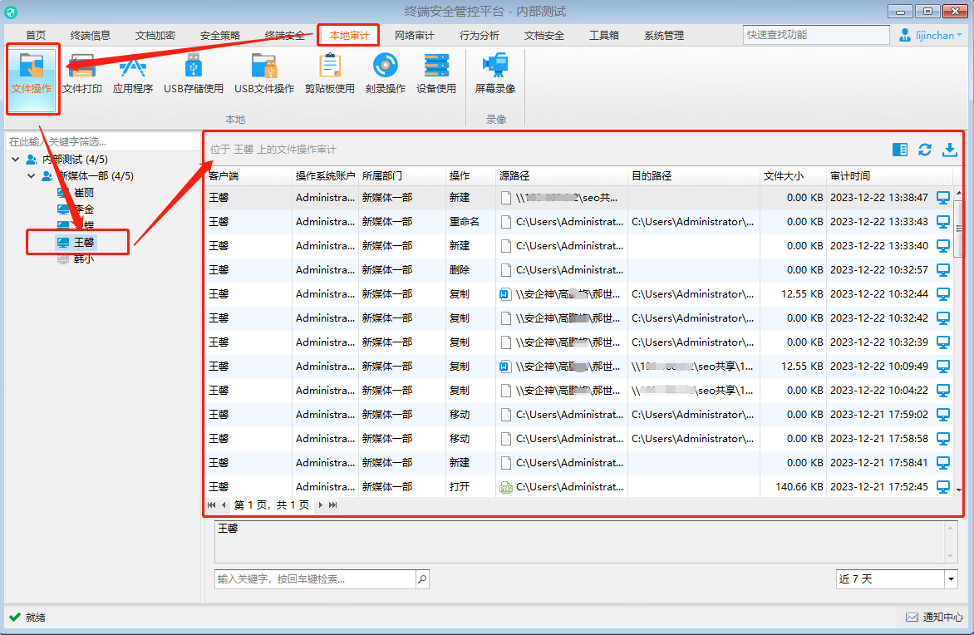Viewport: 974px width, 635px height.
Task: Go to the last page of results
Action: tap(333, 505)
